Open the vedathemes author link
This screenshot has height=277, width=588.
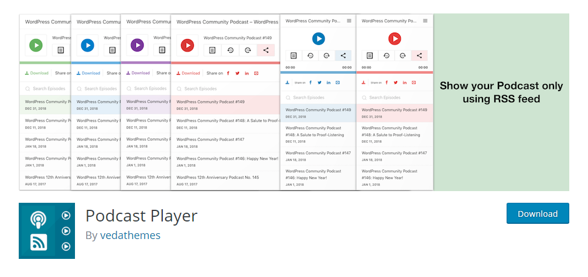pos(130,235)
